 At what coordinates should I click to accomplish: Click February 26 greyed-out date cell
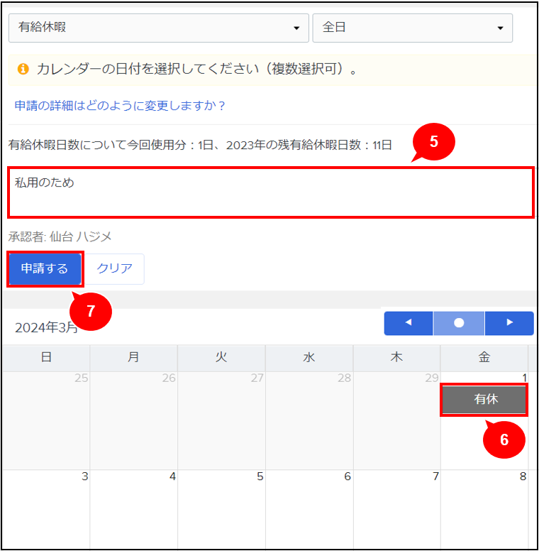tap(133, 419)
